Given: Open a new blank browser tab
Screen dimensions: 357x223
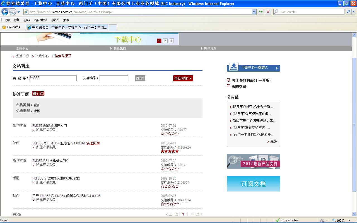Looking at the screenshot, I should coord(113,28).
